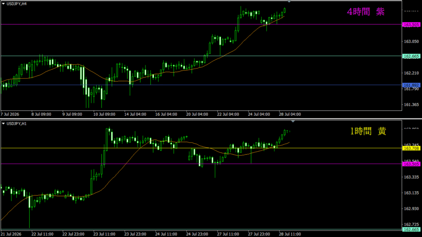Click the 14 Jul 04:00 time marker on H4 axis

pyautogui.click(x=135, y=115)
